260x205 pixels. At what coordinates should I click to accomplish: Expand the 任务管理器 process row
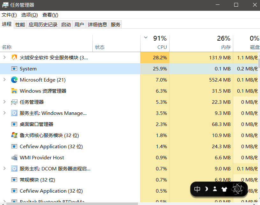(4, 102)
